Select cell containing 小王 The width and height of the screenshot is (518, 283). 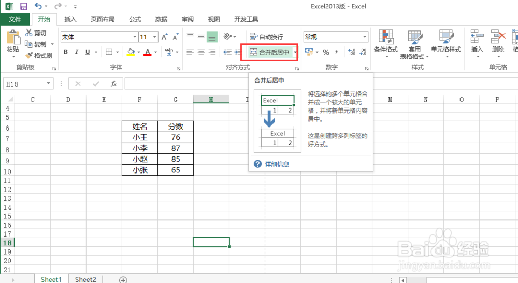(140, 137)
